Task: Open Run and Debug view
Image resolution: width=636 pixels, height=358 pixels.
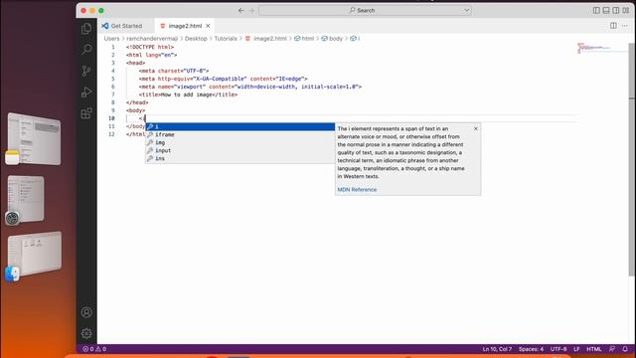Action: pos(86,92)
